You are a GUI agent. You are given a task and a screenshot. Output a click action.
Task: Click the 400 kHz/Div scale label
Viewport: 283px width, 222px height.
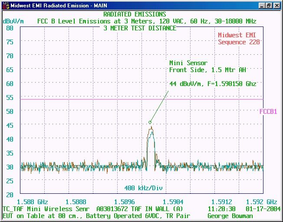coord(143,188)
